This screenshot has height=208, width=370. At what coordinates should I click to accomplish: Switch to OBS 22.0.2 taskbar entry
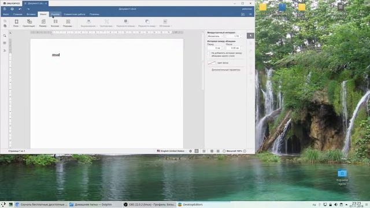[x=150, y=205]
